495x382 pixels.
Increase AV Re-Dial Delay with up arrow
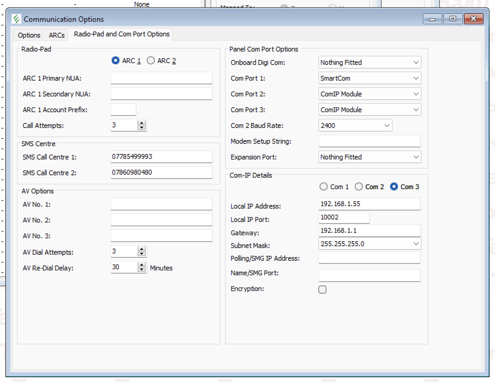142,265
